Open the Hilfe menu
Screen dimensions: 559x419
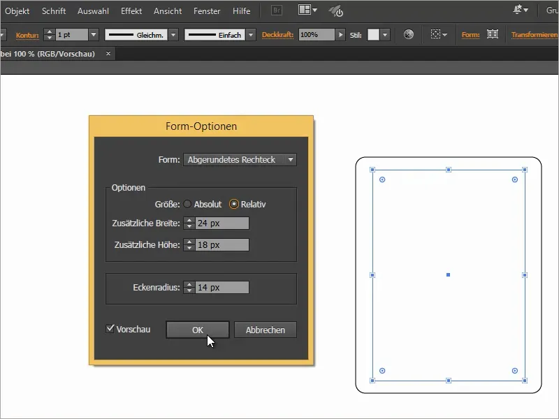point(241,11)
